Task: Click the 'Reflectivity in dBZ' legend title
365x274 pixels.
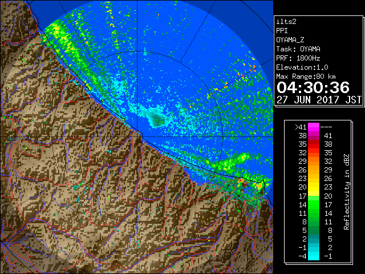Action: tap(346, 192)
